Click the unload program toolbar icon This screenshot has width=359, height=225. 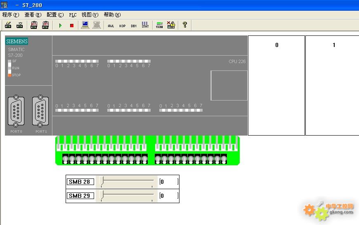coord(20,25)
